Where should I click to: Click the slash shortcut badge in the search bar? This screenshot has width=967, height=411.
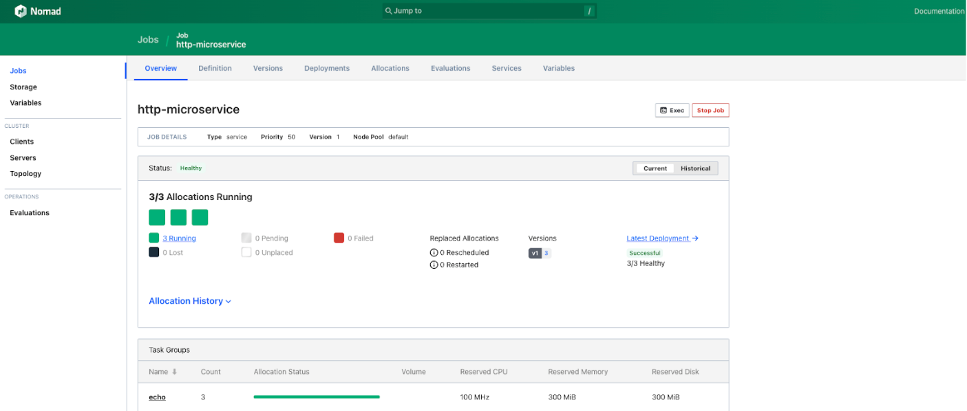click(588, 11)
